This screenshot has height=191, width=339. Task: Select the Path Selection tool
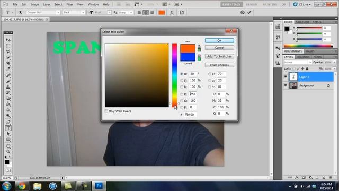(x=8, y=134)
